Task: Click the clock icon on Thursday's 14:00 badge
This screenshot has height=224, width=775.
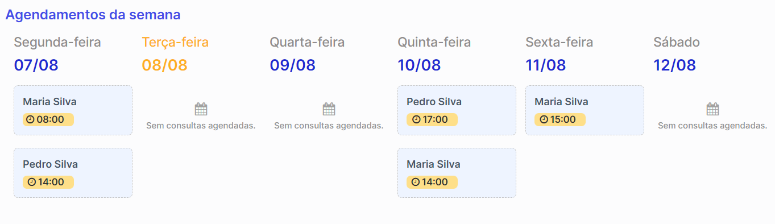Action: coord(415,182)
